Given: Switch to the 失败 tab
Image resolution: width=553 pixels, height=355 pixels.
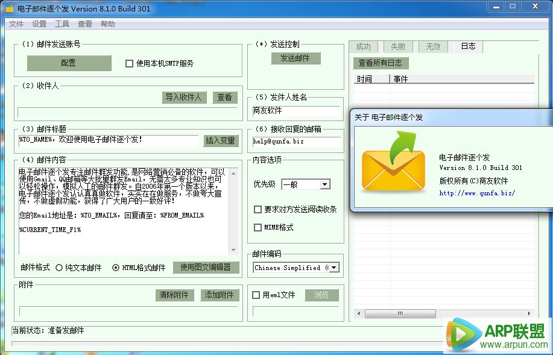Looking at the screenshot, I should 398,46.
